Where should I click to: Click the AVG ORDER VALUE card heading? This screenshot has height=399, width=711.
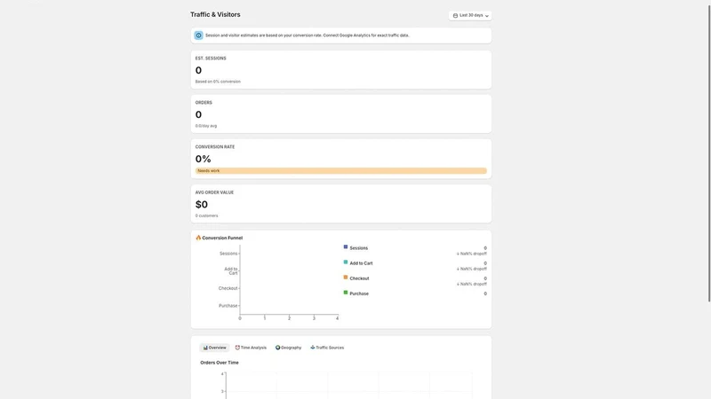coord(214,192)
